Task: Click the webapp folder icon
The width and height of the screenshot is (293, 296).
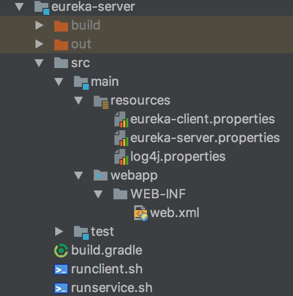Action: [101, 175]
